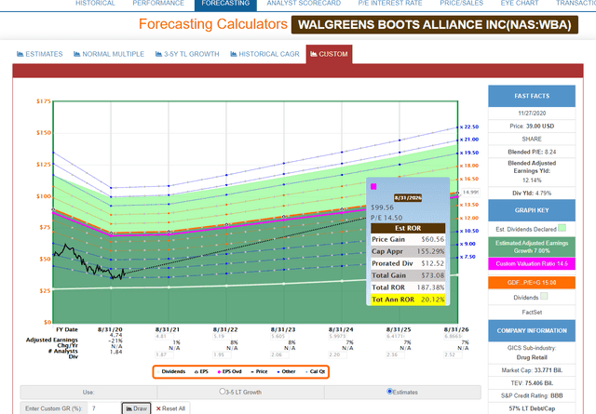Edit the 8/31/22 earnings estimate field
The height and width of the screenshot is (414, 596).
(222, 336)
